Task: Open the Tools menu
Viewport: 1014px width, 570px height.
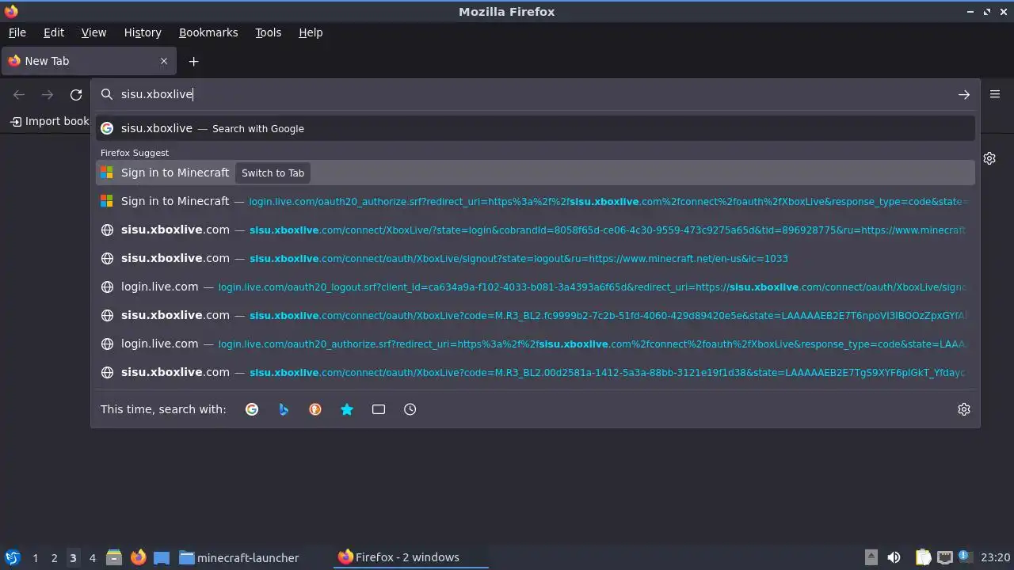Action: (268, 32)
